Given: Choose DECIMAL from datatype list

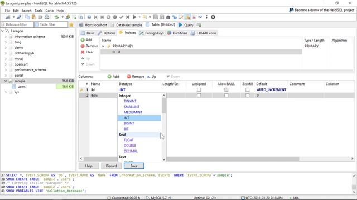Looking at the screenshot, I should (131, 151).
